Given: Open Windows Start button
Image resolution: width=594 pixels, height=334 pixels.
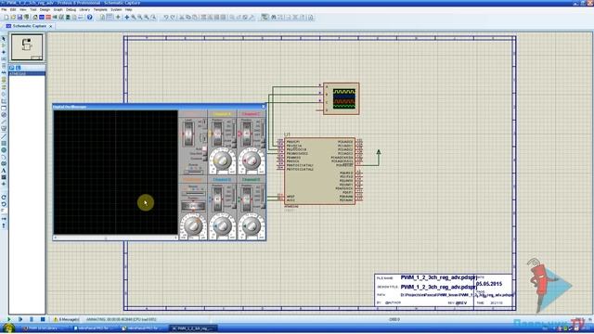Looking at the screenshot, I should (8, 328).
